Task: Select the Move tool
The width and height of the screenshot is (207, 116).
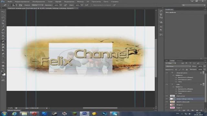Action: point(3,12)
